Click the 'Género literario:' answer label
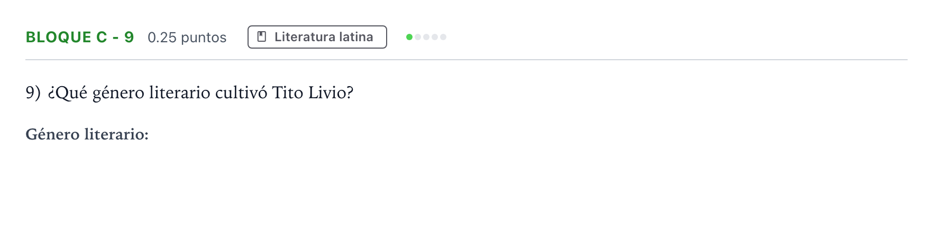Viewport: 933px width, 242px height. click(x=87, y=134)
